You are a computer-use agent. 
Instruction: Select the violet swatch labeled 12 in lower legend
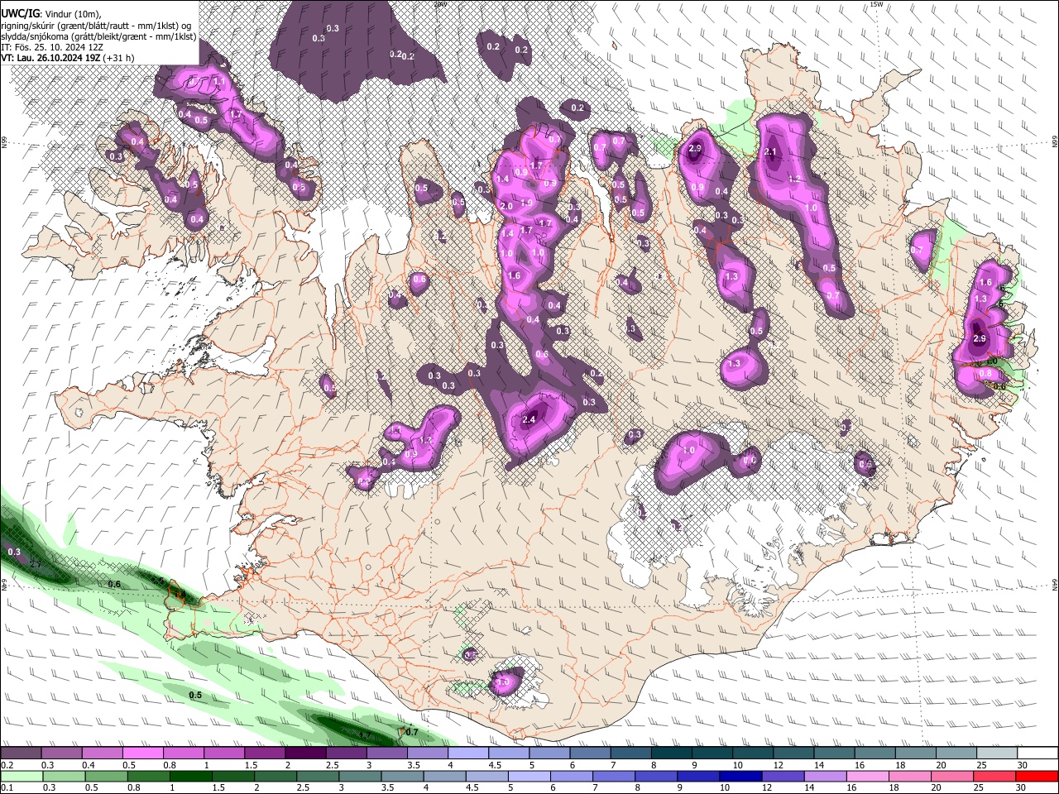[x=782, y=776]
